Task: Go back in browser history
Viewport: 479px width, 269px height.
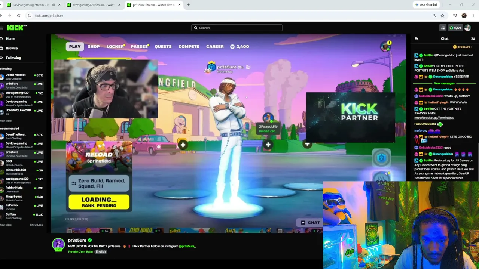Action: pos(1,16)
